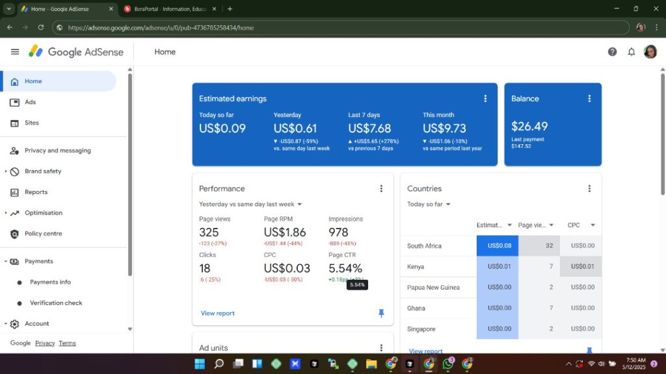Click View report in Performance card
The width and height of the screenshot is (666, 374).
[x=217, y=313]
